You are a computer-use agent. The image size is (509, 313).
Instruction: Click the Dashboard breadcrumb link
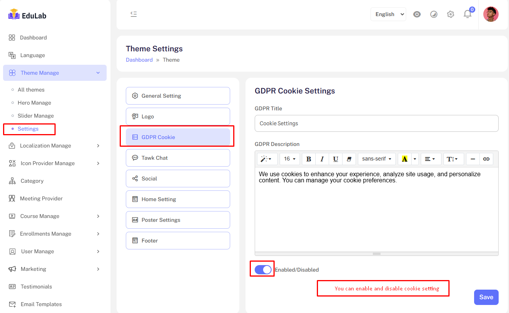pyautogui.click(x=139, y=60)
